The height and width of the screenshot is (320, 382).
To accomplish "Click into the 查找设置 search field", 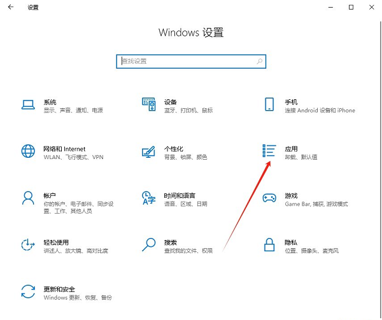I will [191, 61].
